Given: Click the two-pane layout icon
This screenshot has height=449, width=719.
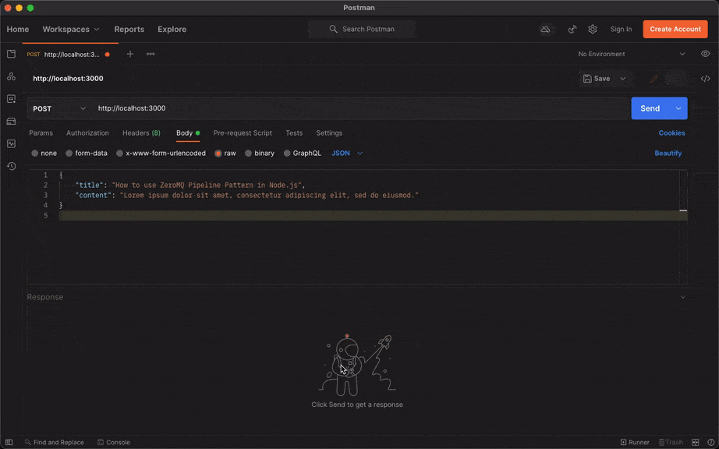Looking at the screenshot, I should 695,442.
